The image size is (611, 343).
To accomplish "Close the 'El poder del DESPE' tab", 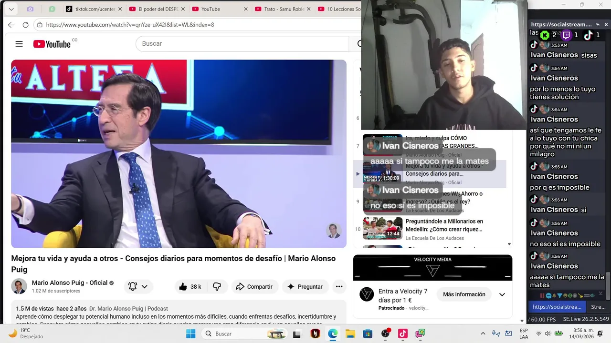I will pyautogui.click(x=183, y=9).
